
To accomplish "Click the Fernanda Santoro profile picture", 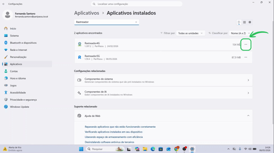I will pyautogui.click(x=7, y=15).
